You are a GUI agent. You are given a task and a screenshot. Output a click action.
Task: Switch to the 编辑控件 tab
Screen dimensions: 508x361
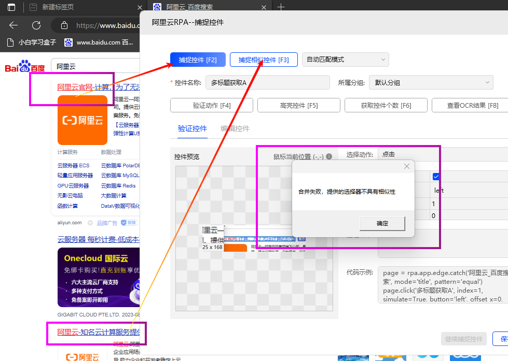[235, 128]
